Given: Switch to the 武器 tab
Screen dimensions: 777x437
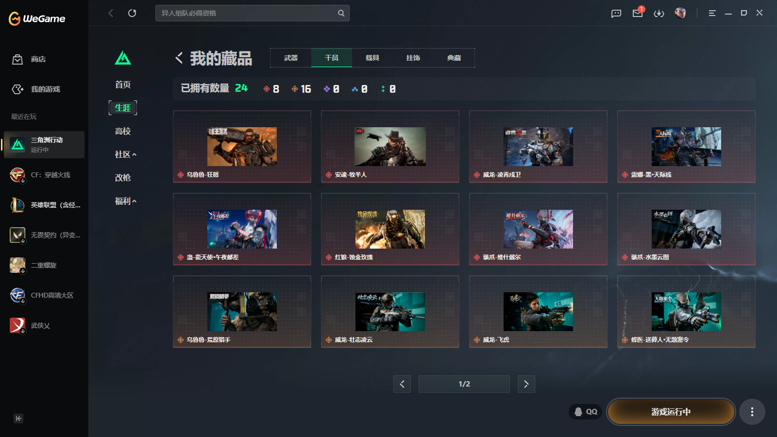Looking at the screenshot, I should click(x=291, y=58).
